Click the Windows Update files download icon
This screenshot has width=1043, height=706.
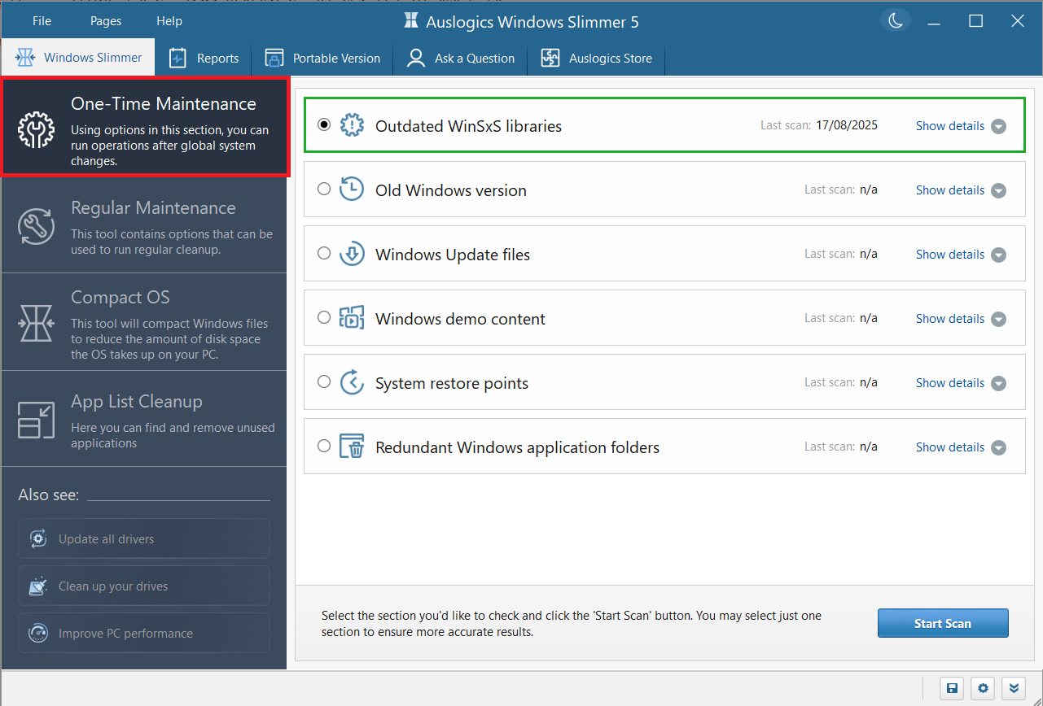click(x=352, y=253)
